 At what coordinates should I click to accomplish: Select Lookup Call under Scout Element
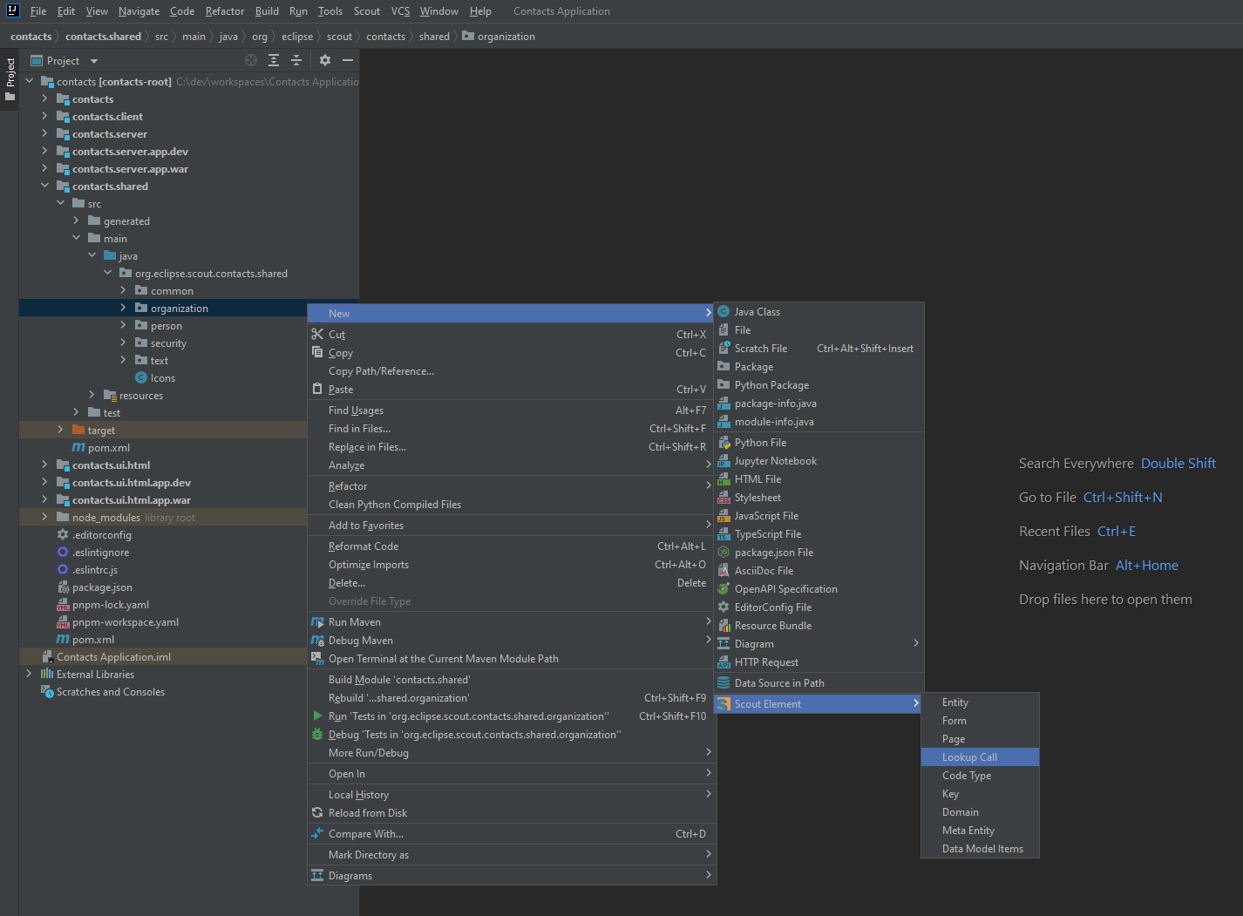coord(969,757)
